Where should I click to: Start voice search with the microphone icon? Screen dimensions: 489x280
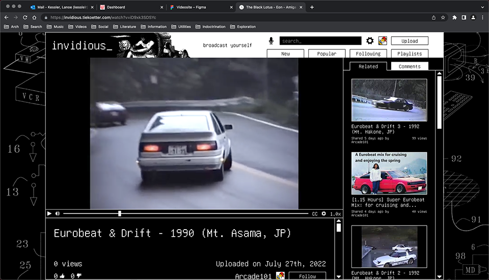[x=271, y=41]
